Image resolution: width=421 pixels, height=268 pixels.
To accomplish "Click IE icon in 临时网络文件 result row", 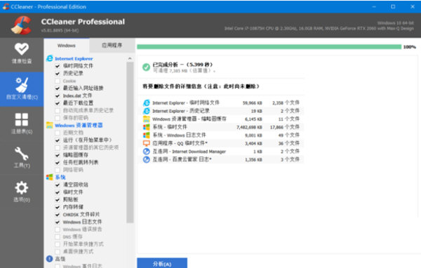I will [147, 103].
